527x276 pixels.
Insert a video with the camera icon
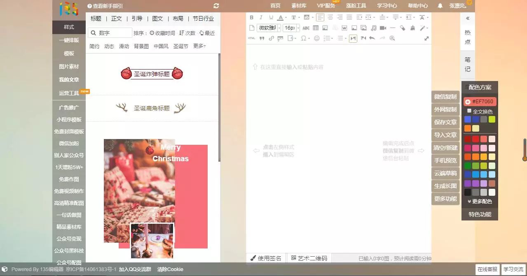click(x=382, y=28)
